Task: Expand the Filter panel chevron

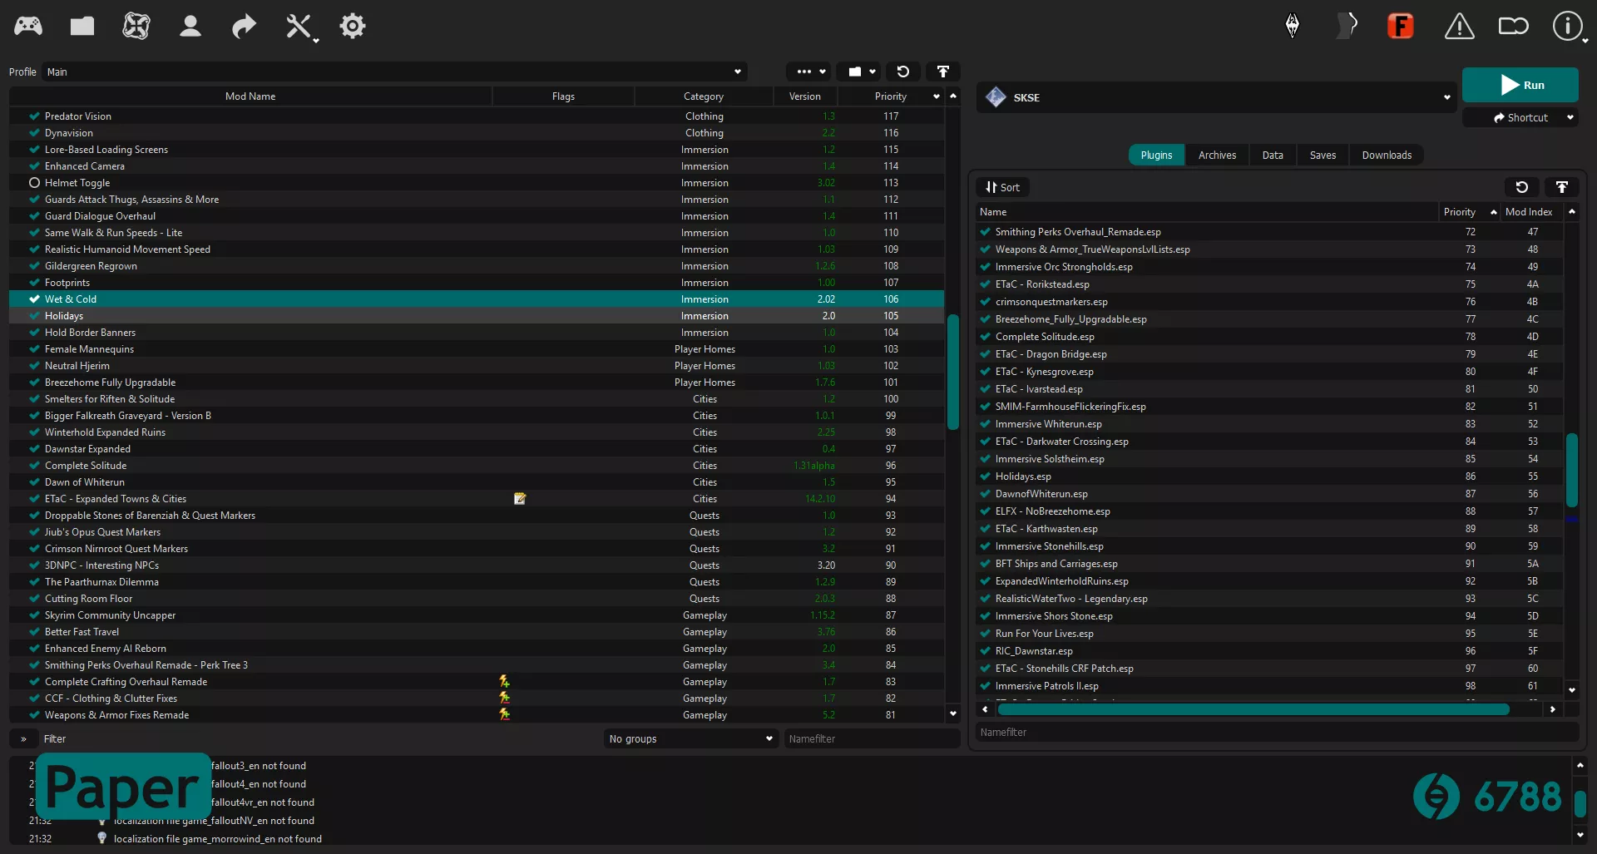Action: coord(23,738)
